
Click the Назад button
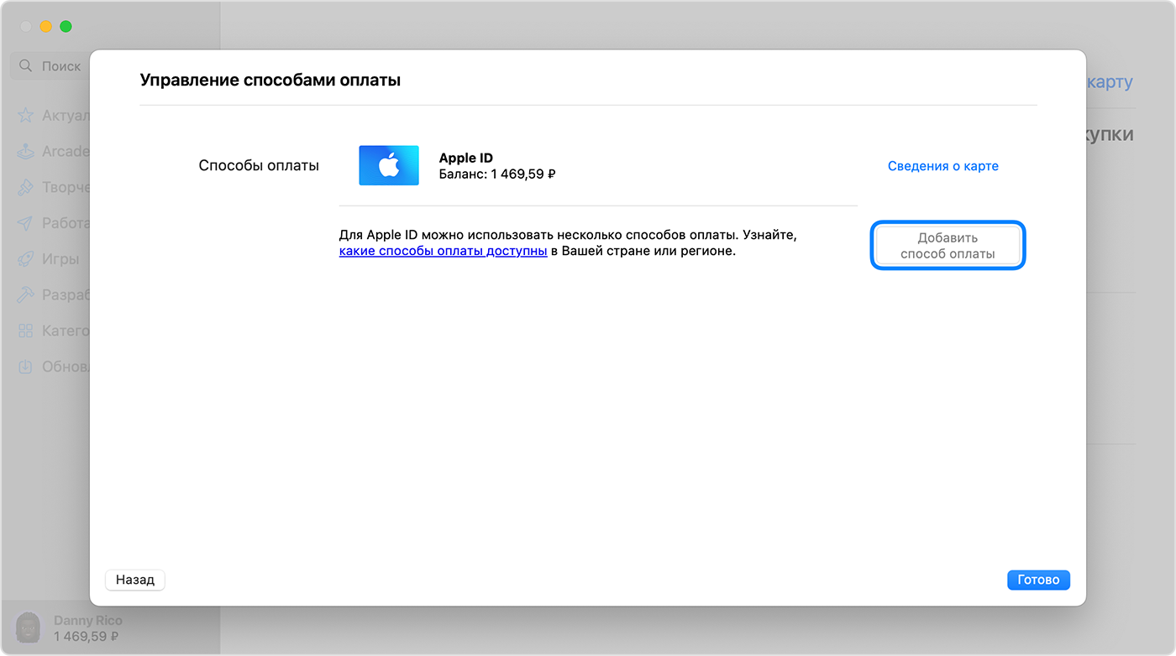pyautogui.click(x=135, y=580)
